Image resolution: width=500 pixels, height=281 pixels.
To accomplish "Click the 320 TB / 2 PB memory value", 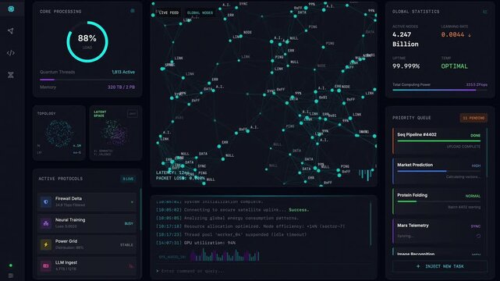I will (121, 87).
